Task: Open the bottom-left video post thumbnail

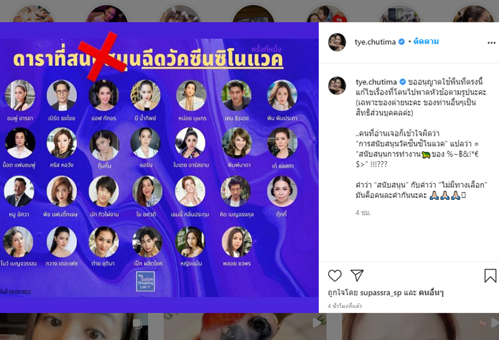Action: click(x=74, y=326)
